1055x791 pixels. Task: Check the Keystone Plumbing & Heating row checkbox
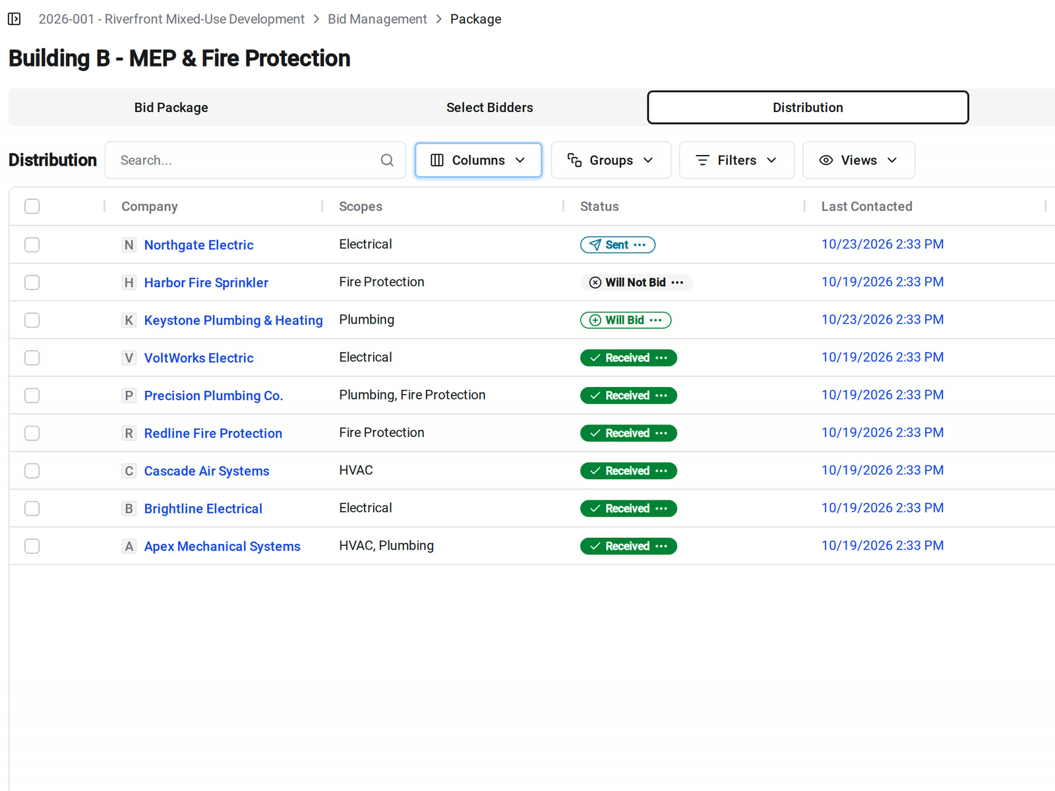pos(32,320)
